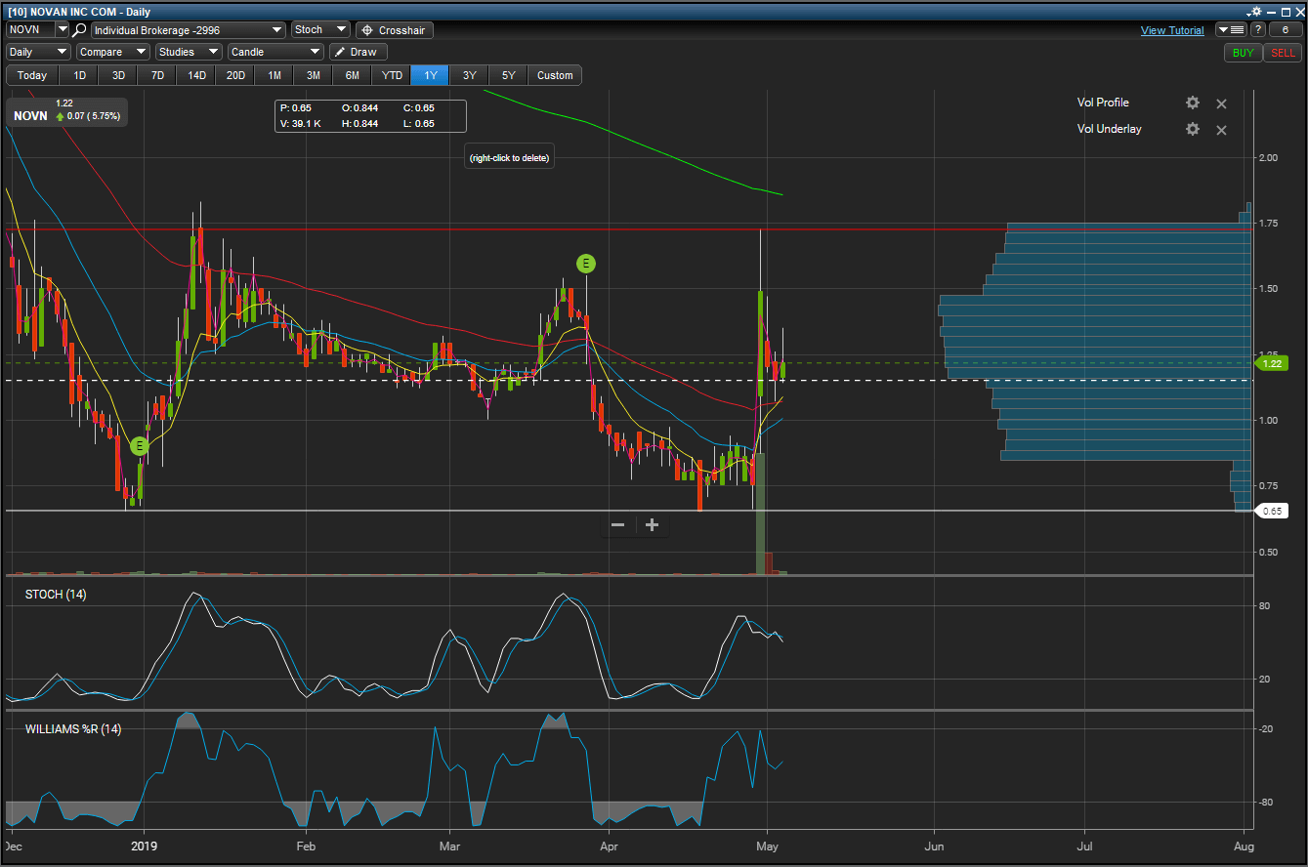Select the 20D time range

click(235, 75)
